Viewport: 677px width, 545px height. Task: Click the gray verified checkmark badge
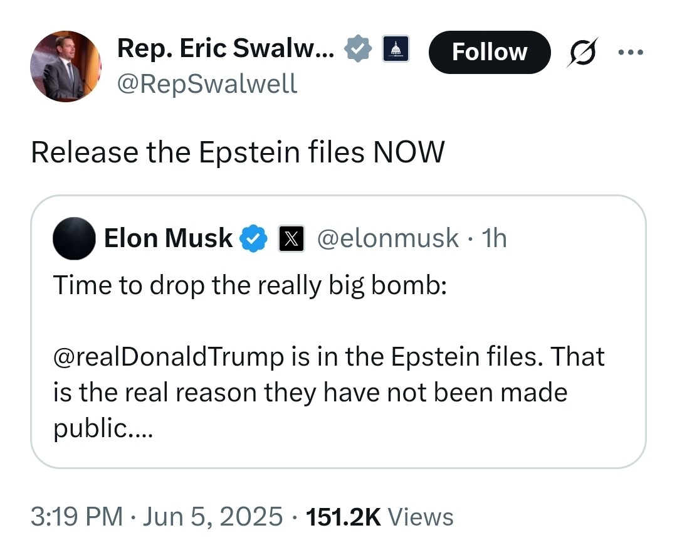click(359, 49)
